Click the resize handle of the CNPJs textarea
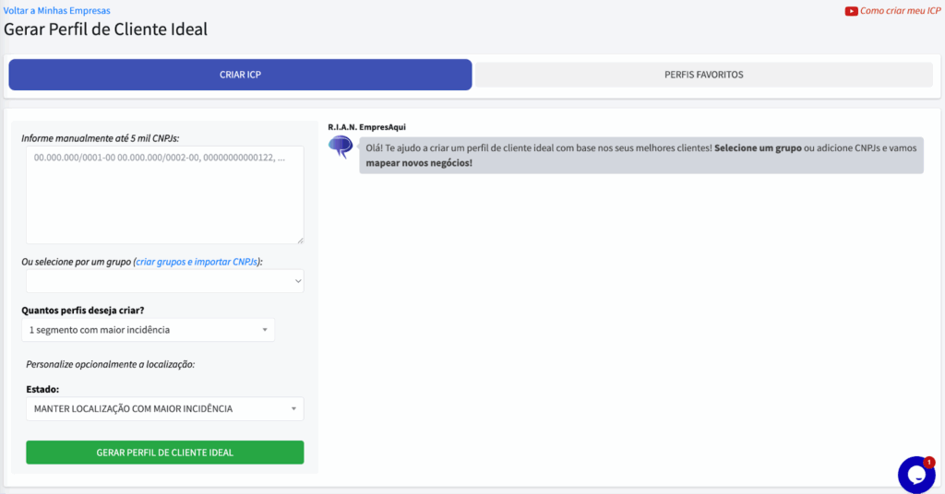Screen dimensions: 945x494 click(299, 240)
